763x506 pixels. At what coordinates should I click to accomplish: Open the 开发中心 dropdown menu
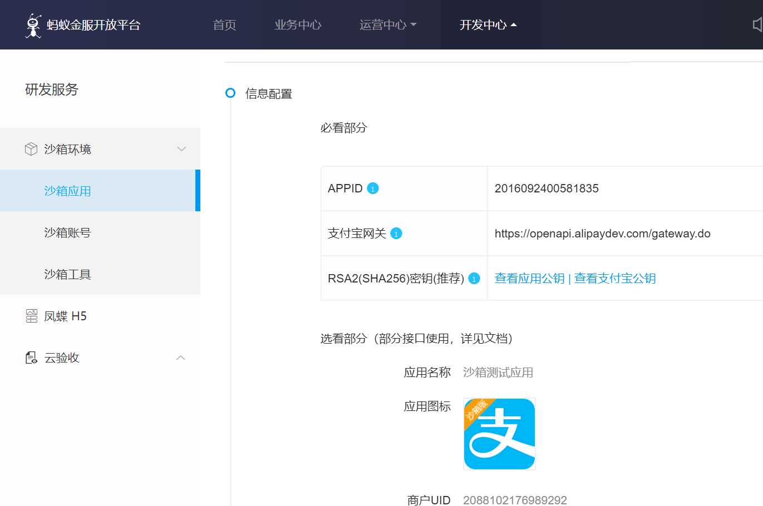coord(488,25)
